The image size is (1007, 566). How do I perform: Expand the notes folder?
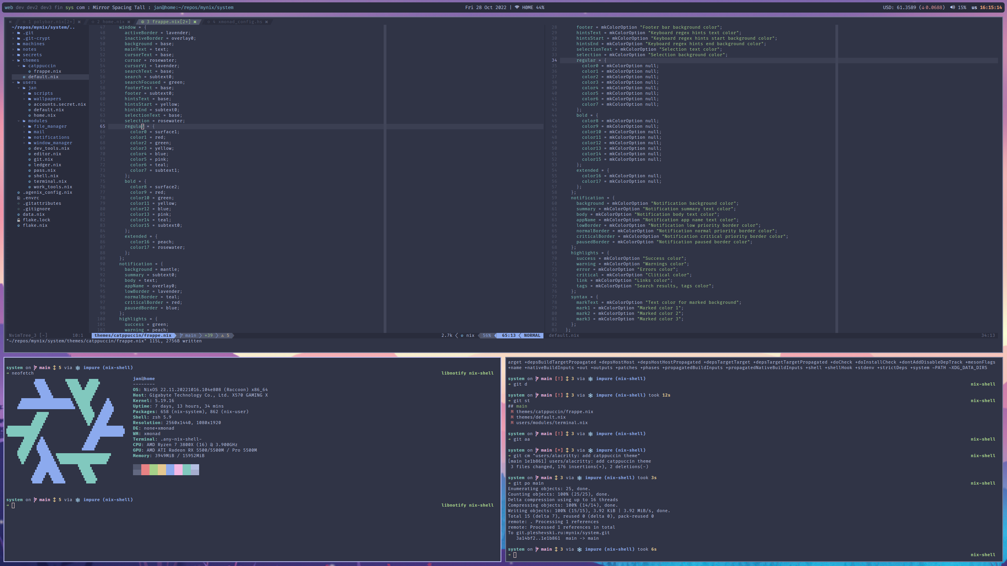13,50
